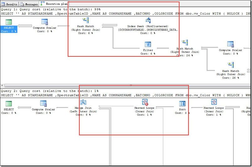The image size is (252, 167).
Task: Select the SELECT operator icon in Query 2
Action: pyautogui.click(x=8, y=104)
